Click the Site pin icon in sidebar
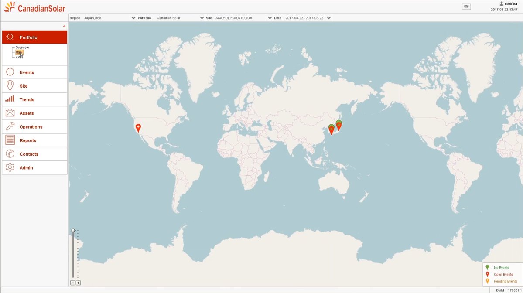Image resolution: width=523 pixels, height=293 pixels. (x=10, y=85)
